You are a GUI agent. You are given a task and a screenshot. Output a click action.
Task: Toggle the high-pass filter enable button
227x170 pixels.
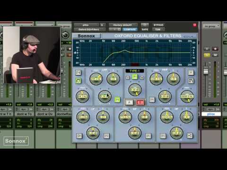(x=79, y=81)
